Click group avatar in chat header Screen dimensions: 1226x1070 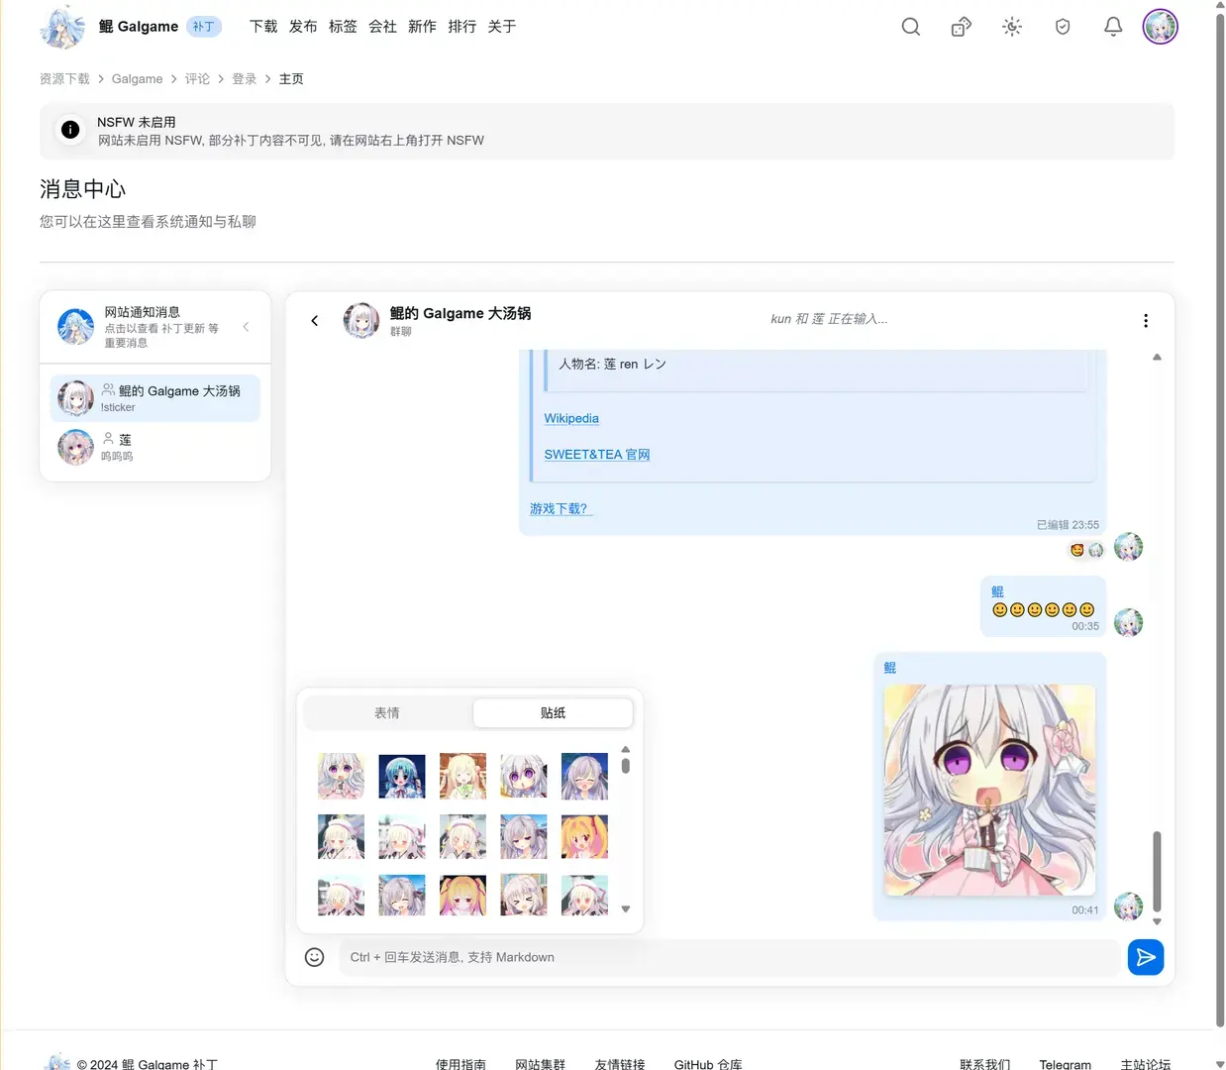coord(361,321)
